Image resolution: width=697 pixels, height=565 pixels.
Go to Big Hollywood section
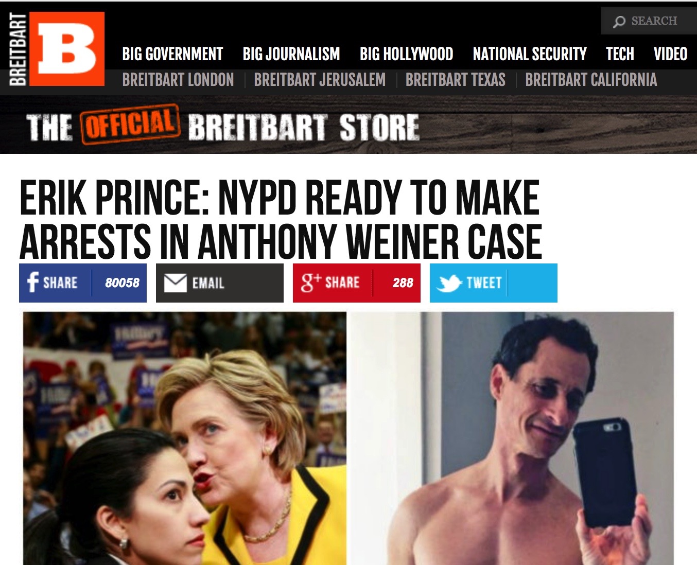point(406,54)
